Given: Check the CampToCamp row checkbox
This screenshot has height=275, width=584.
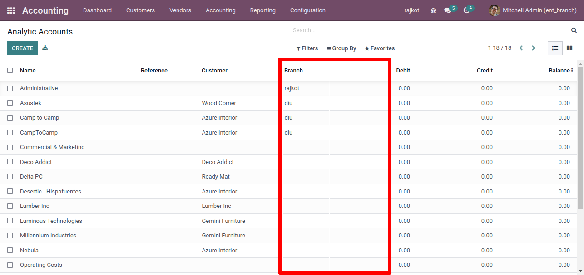Looking at the screenshot, I should pyautogui.click(x=10, y=132).
